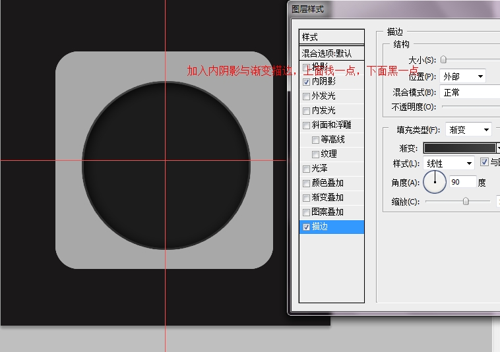Select the 等高线 sub-entry
The width and height of the screenshot is (500, 352).
tap(332, 140)
